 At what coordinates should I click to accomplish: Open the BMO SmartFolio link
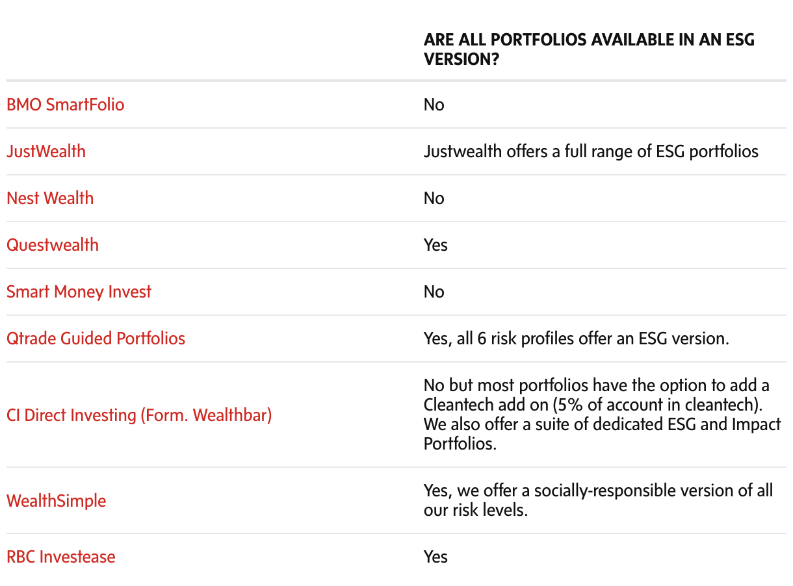click(x=65, y=105)
